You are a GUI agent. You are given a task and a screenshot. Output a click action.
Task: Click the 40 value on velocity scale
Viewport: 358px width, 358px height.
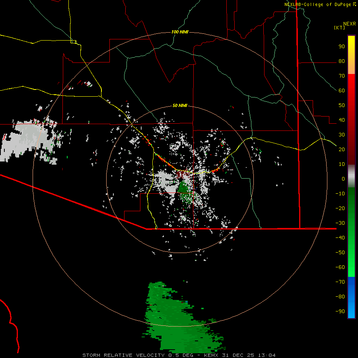[342, 120]
